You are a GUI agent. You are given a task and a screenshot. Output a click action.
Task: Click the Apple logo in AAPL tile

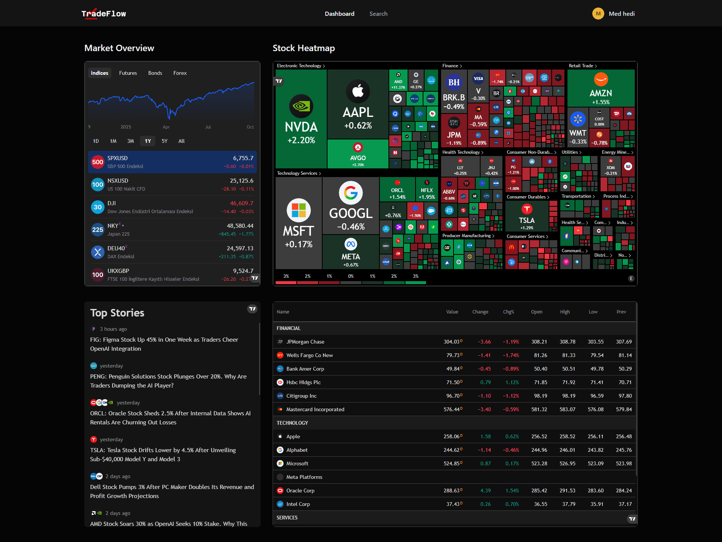pyautogui.click(x=358, y=91)
